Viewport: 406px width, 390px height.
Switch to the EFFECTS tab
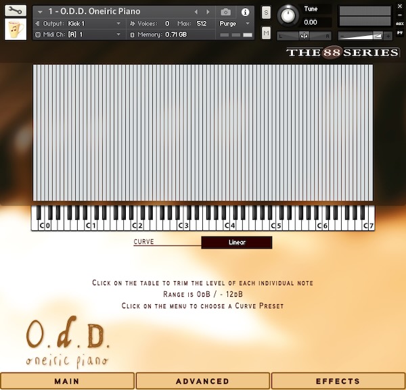(x=338, y=381)
